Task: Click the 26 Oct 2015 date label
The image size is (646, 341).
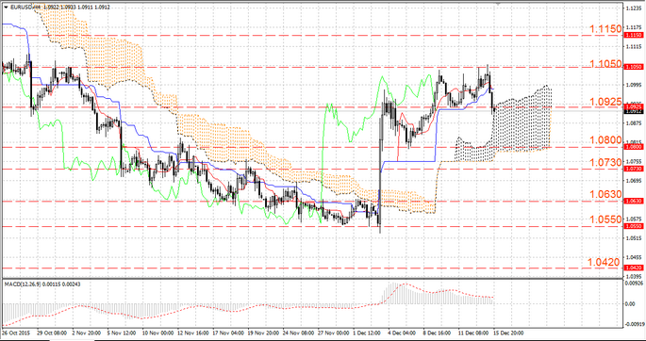Action: 15,332
